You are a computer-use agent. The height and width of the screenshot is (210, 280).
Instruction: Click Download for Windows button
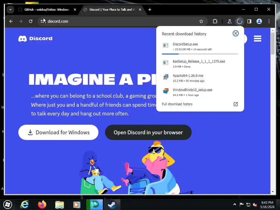58,132
